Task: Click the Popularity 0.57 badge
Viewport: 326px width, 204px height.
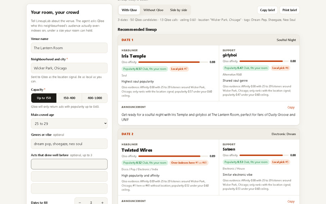Action: pos(145,69)
